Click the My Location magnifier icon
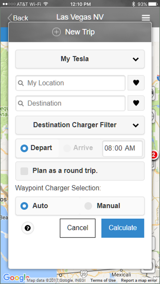Screen dimensions: 160x284 point(21,83)
